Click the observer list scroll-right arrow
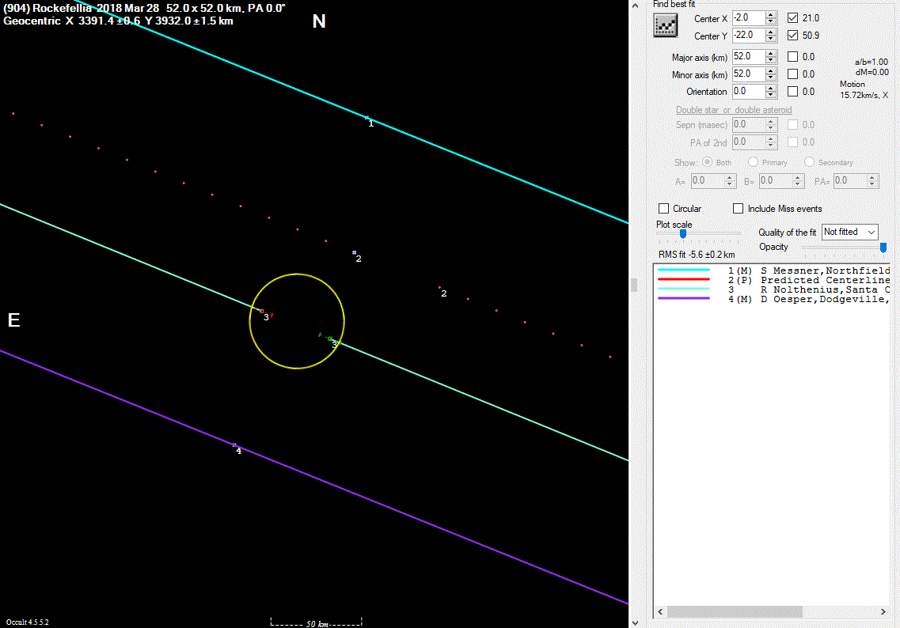The image size is (900, 628). pos(883,612)
